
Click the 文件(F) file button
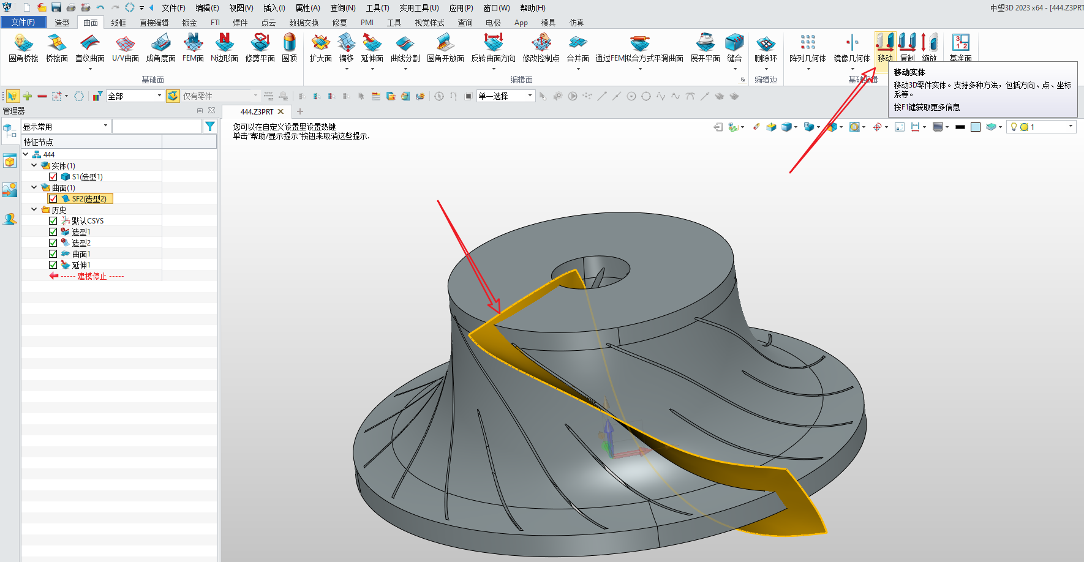pyautogui.click(x=23, y=22)
